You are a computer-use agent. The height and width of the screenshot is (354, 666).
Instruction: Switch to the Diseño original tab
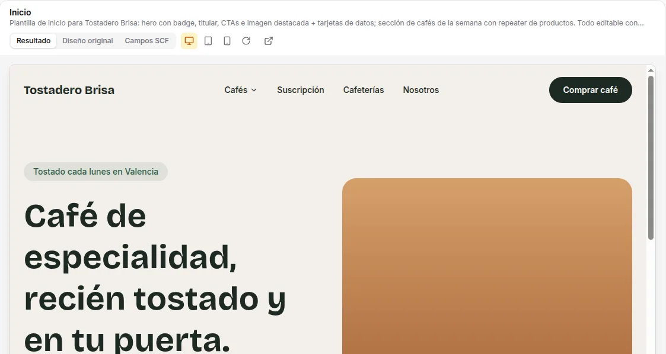click(x=88, y=41)
